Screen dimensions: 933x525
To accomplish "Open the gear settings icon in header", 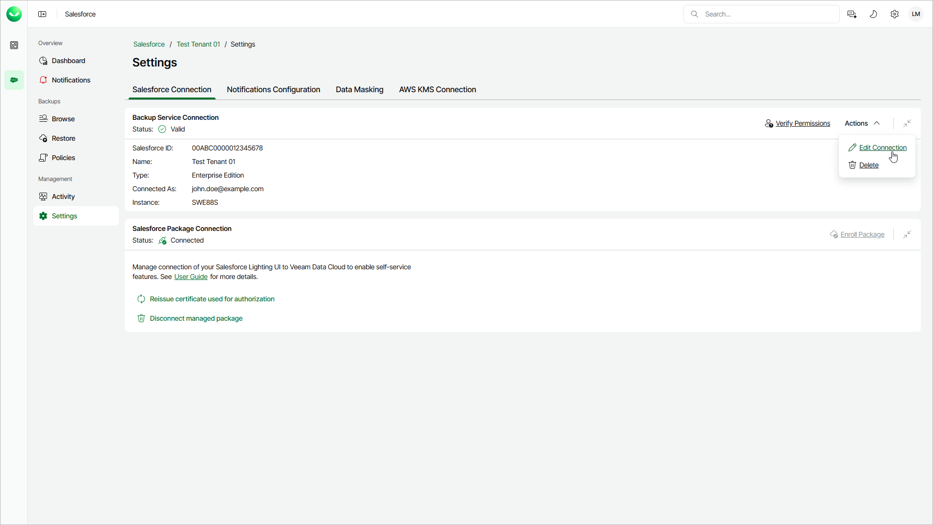I will pyautogui.click(x=895, y=14).
